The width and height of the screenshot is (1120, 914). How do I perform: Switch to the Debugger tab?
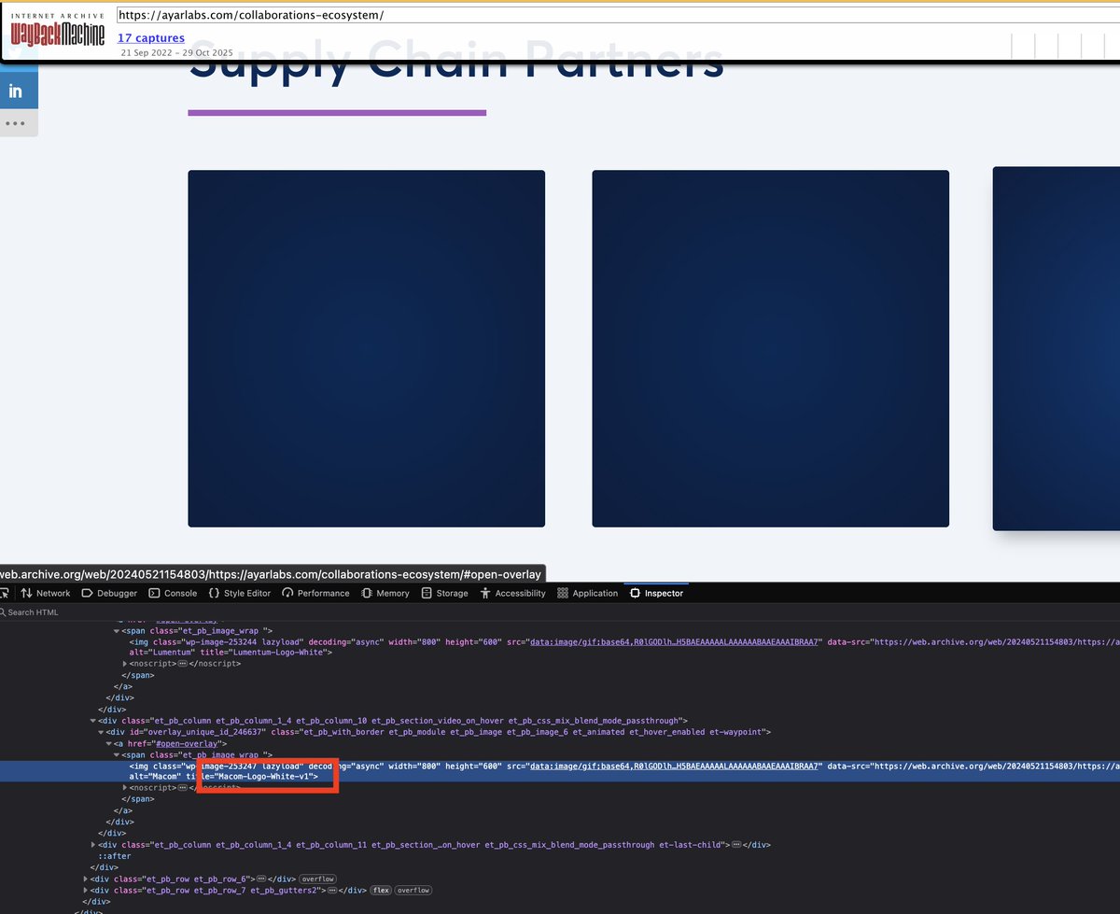109,593
